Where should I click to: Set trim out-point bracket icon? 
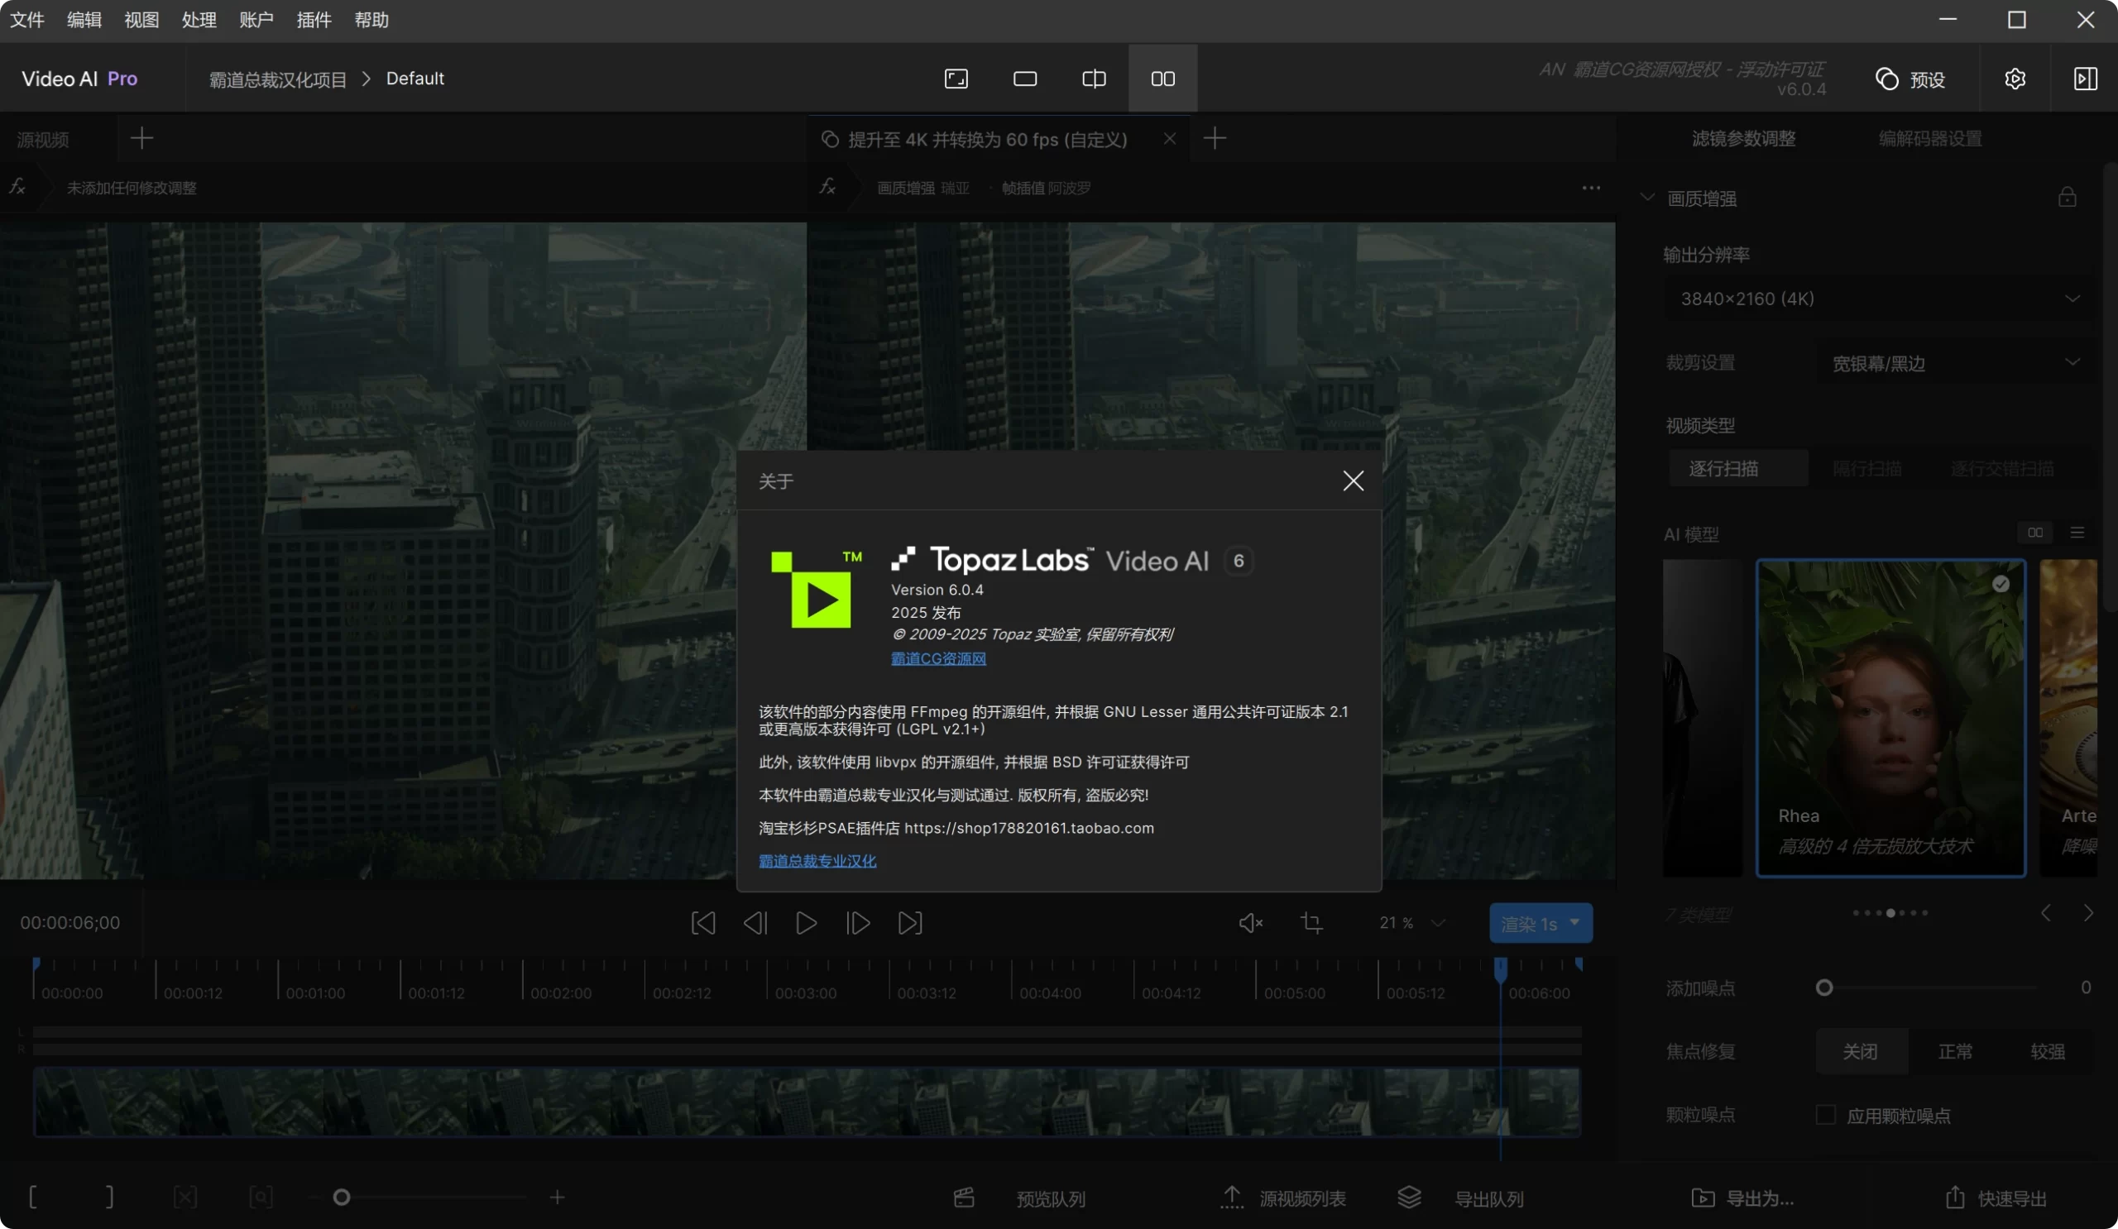coord(109,1197)
